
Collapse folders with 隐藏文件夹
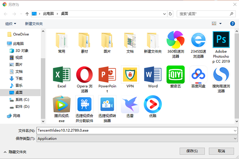(15, 152)
